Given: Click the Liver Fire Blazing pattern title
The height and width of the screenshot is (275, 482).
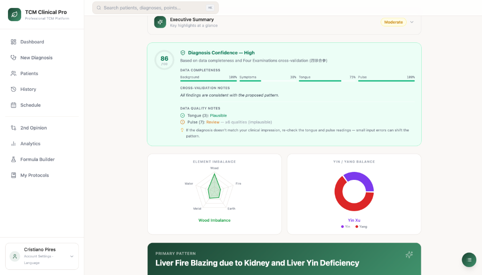Looking at the screenshot, I should (257, 263).
